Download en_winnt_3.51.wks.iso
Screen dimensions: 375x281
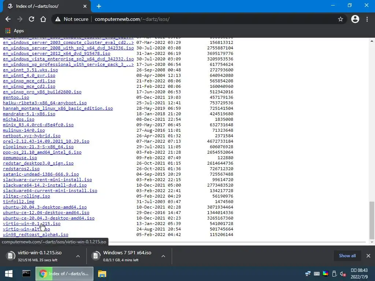(x=30, y=70)
